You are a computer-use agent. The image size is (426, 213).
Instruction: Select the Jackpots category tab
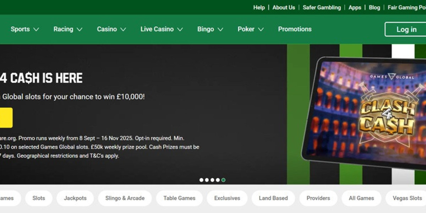click(x=75, y=198)
